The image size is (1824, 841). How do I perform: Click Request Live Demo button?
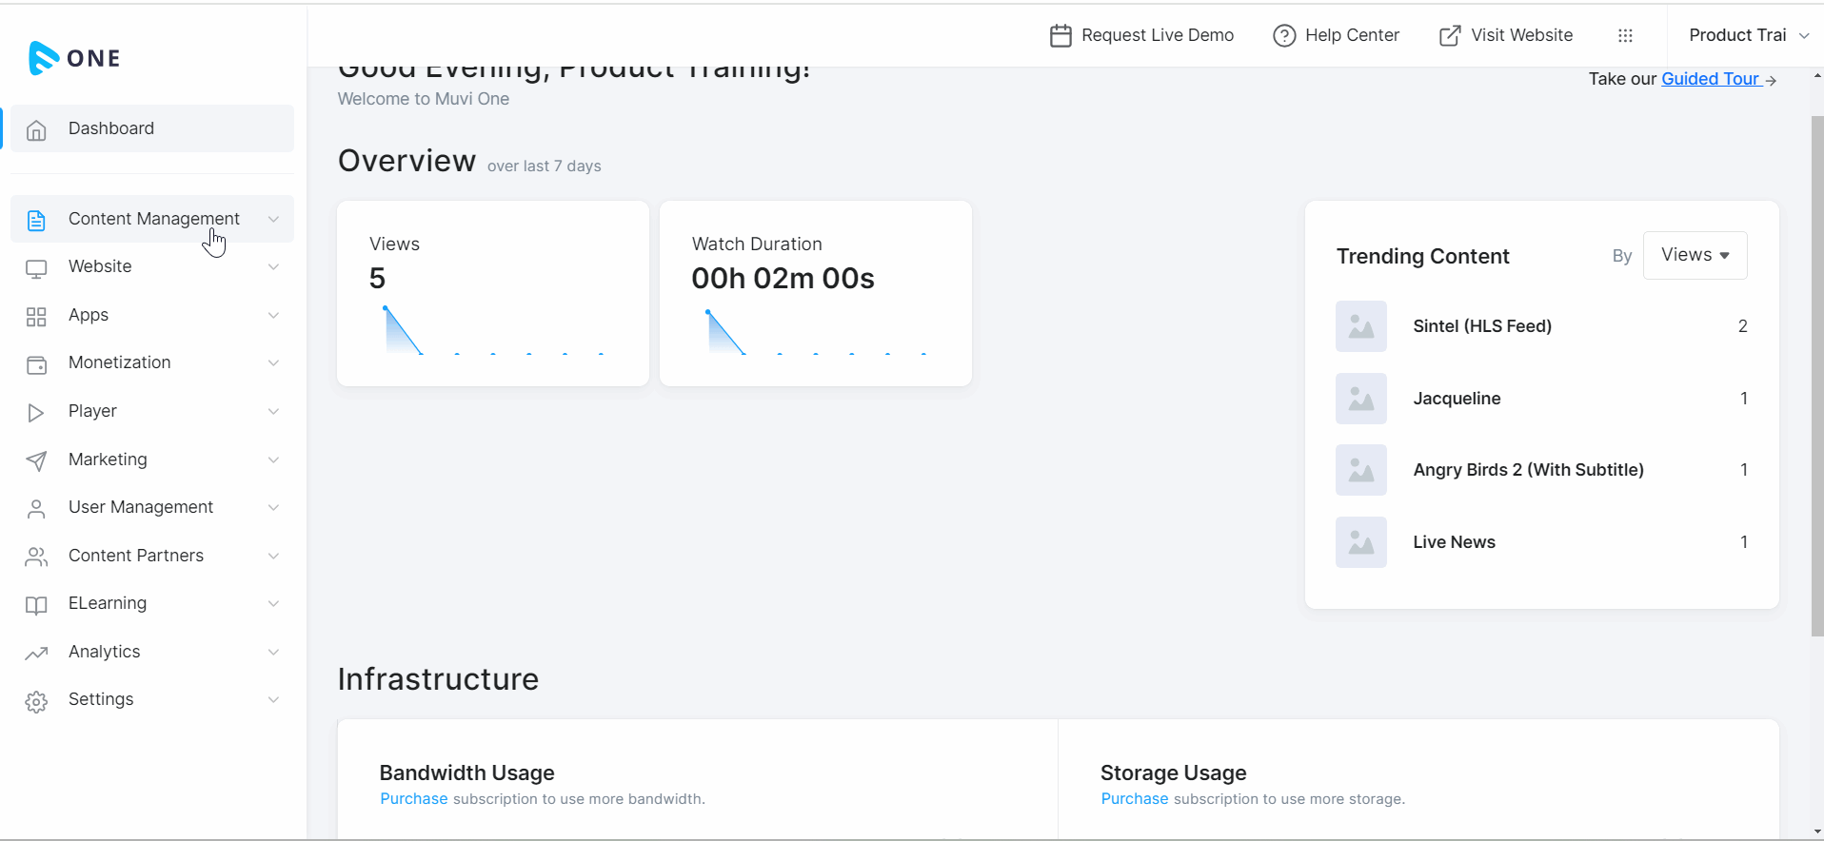(1141, 35)
